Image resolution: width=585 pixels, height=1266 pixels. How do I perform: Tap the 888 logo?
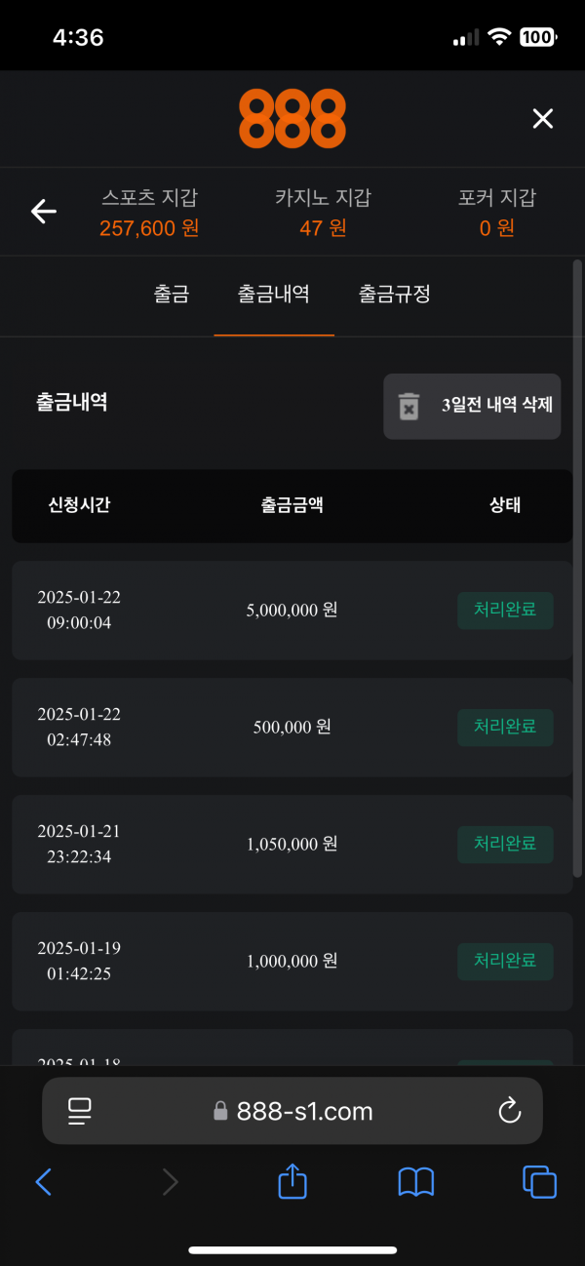point(292,118)
